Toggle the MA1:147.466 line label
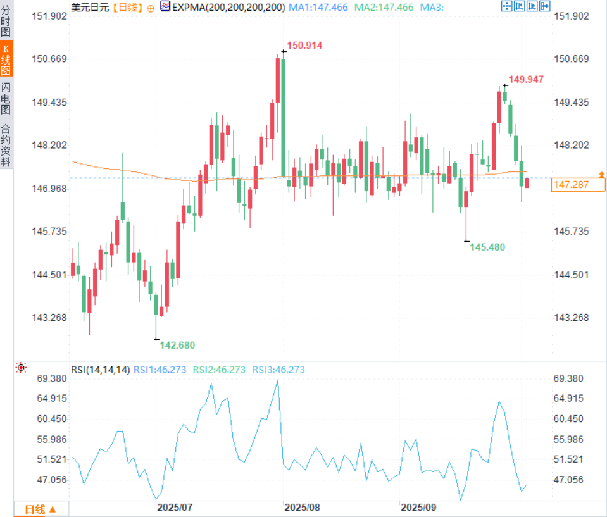Image resolution: width=607 pixels, height=517 pixels. (318, 8)
